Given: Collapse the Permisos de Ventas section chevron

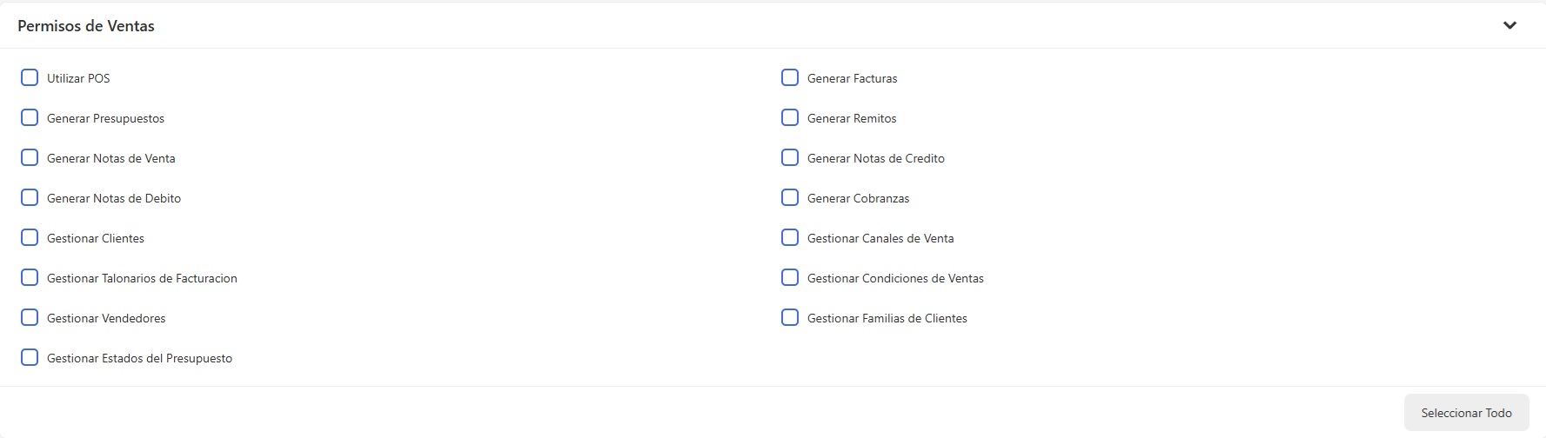Looking at the screenshot, I should point(1509,26).
